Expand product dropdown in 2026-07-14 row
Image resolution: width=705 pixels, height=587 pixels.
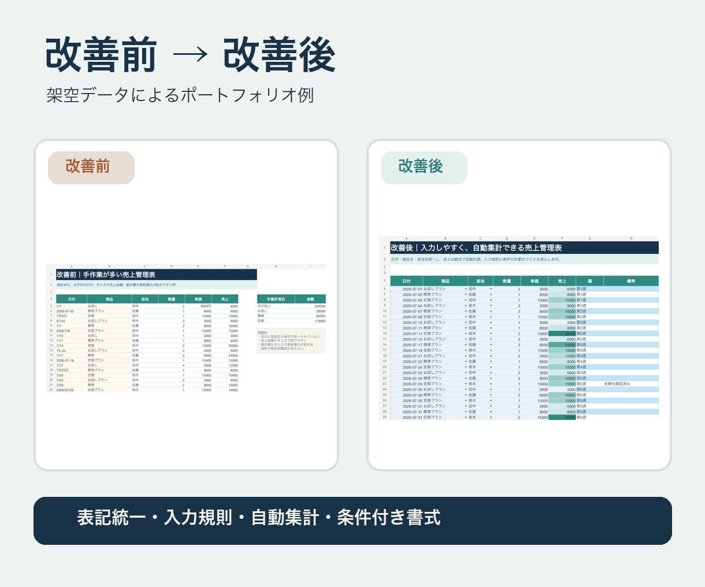[x=466, y=333]
